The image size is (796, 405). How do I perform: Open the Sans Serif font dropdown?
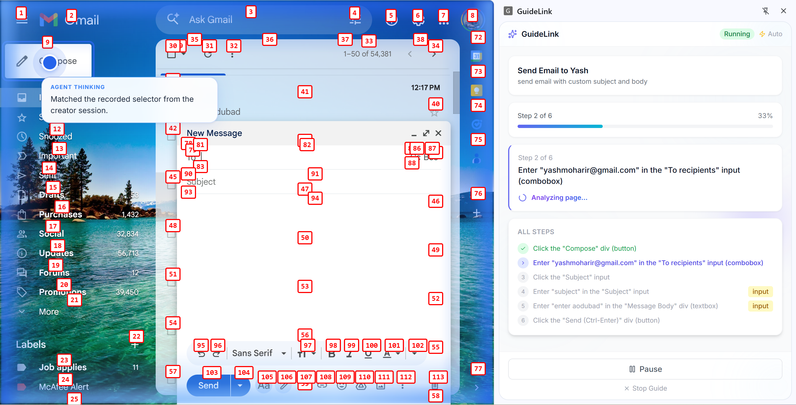(x=259, y=353)
